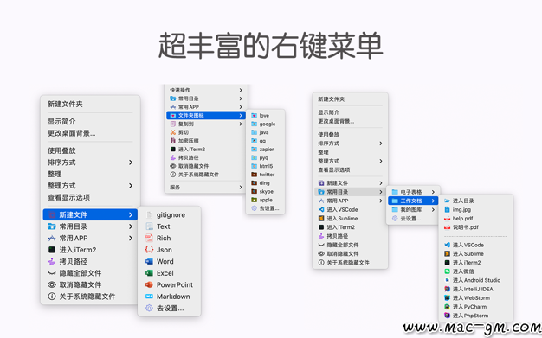Expand the 电子表格 folder chevron
This screenshot has width=542, height=338.
(433, 192)
